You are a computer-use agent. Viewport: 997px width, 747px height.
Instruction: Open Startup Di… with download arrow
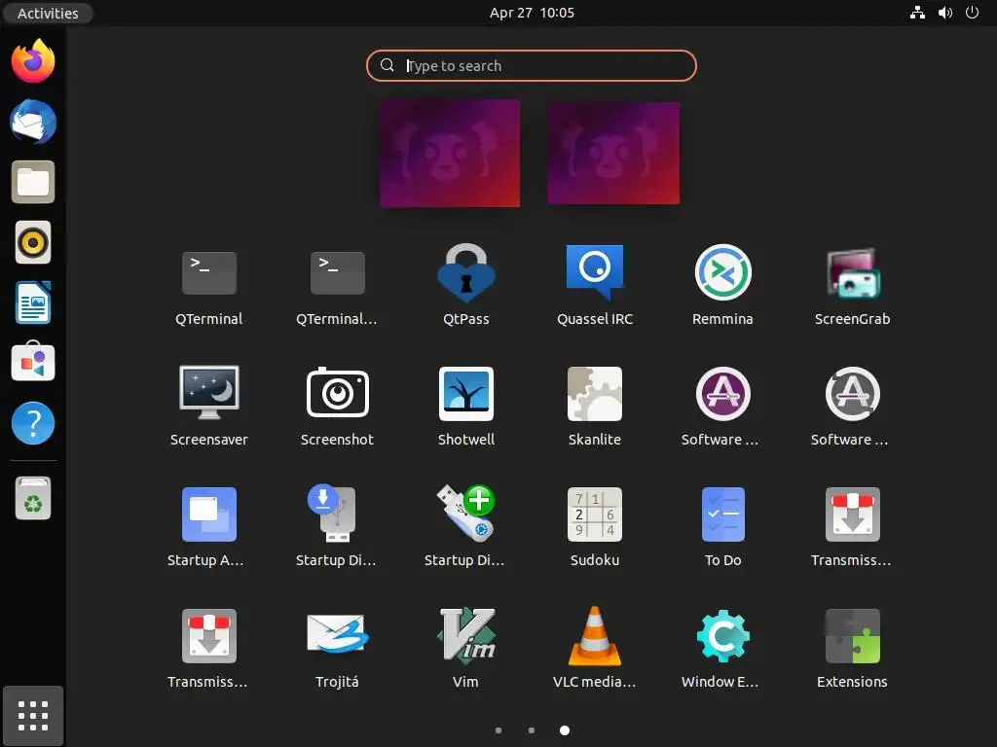[x=334, y=514]
